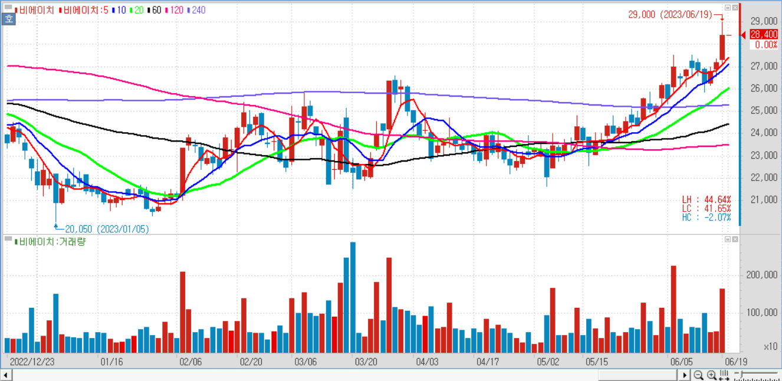Close the price chart pane

[735, 8]
